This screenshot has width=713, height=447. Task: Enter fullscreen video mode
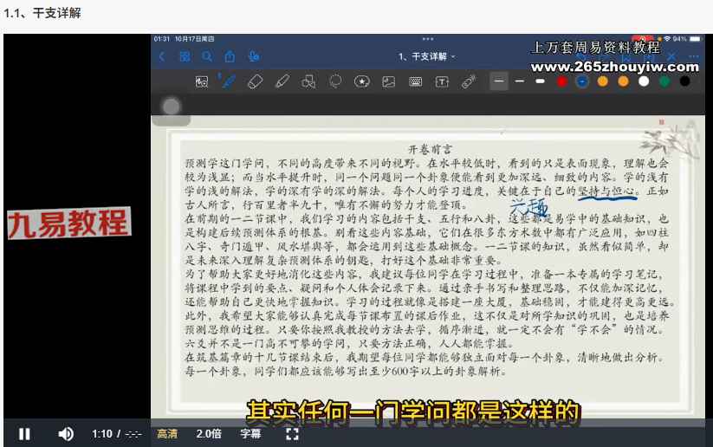click(x=292, y=434)
